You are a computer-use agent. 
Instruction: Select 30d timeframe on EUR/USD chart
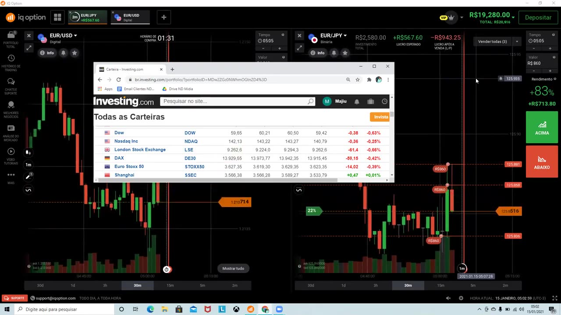click(40, 285)
